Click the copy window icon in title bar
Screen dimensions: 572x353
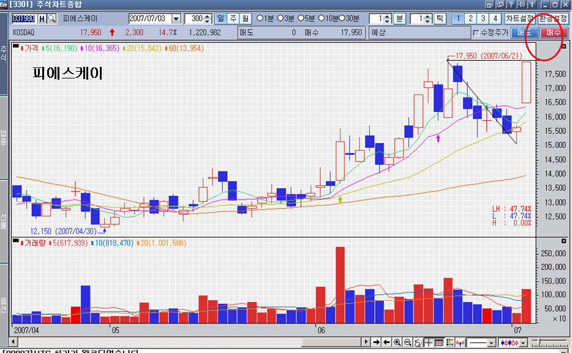(x=500, y=4)
